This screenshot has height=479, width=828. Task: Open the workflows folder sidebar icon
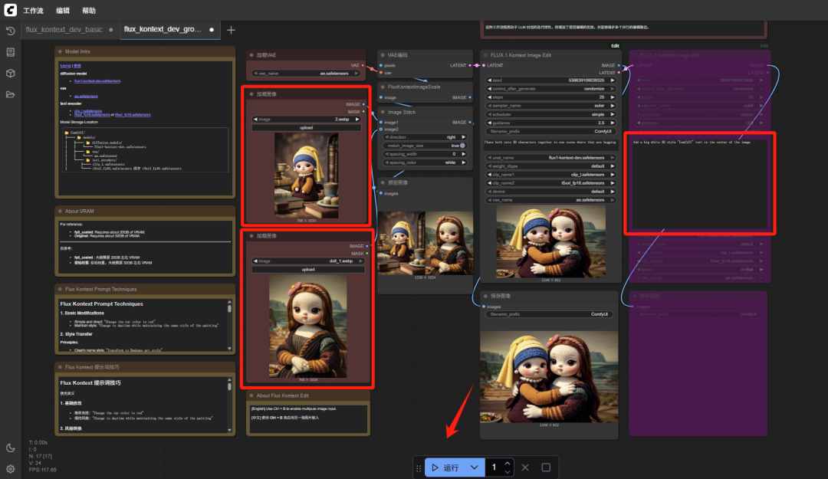[11, 94]
